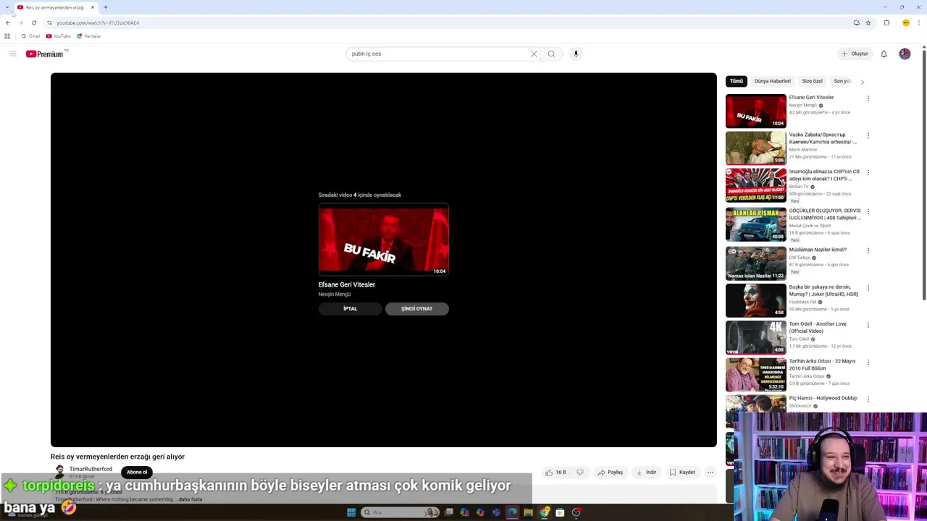Click the magnifier search button
The image size is (927, 521).
pos(551,54)
